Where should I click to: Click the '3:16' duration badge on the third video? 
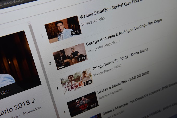tap(88, 83)
